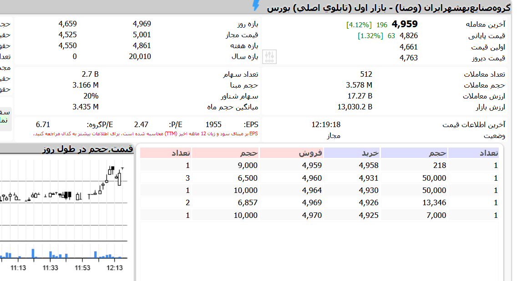Click the green 1.32% closing change

pyautogui.click(x=370, y=36)
